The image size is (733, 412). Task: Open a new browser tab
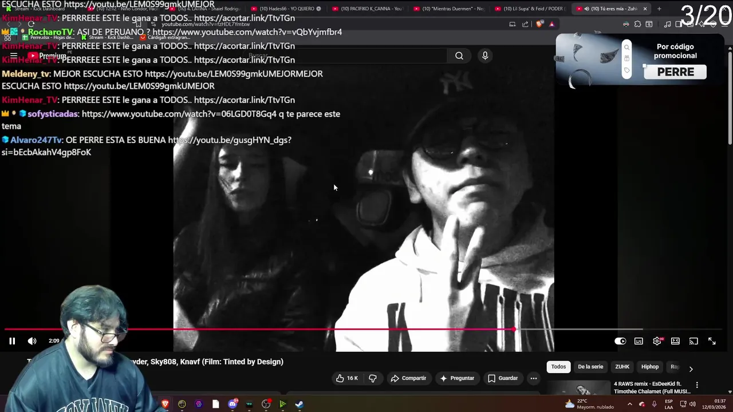tap(659, 9)
